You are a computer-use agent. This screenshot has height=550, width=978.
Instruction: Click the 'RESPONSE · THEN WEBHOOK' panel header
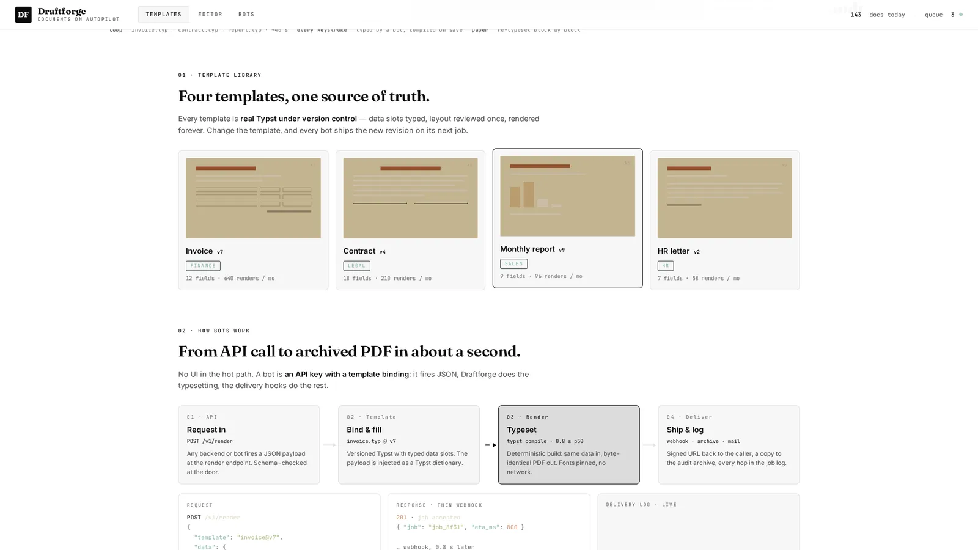pyautogui.click(x=439, y=505)
